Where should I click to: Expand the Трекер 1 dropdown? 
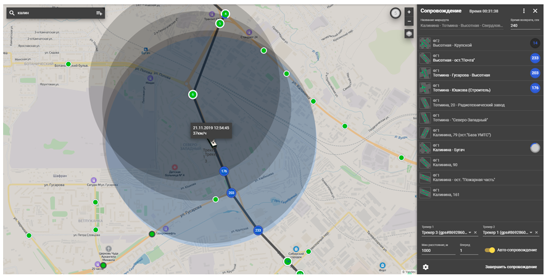(x=470, y=233)
